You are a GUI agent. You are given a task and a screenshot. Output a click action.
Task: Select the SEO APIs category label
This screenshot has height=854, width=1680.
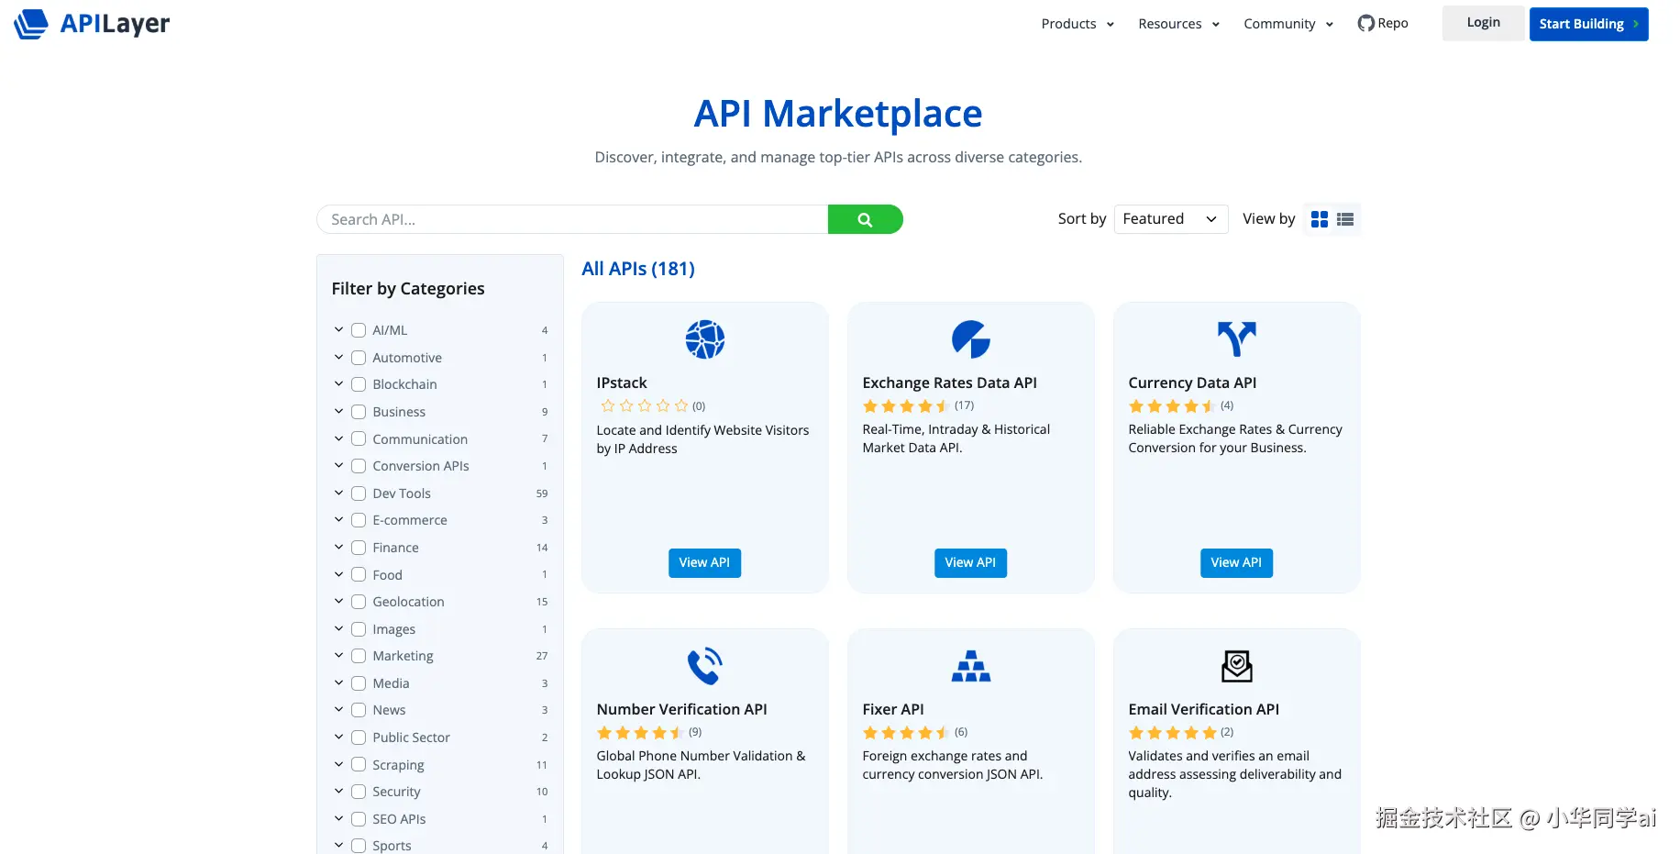coord(399,819)
